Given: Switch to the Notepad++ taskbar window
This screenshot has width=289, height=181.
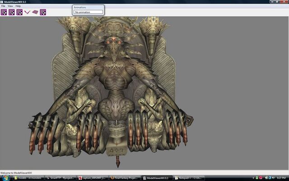Looking at the screenshot, I should [189, 178].
